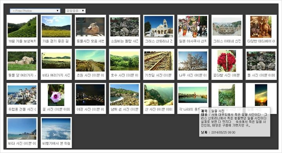Viewport: 282px width, 153px height.
Task: Select the sheep lying on grass thumbnail
Action: (x=22, y=61)
